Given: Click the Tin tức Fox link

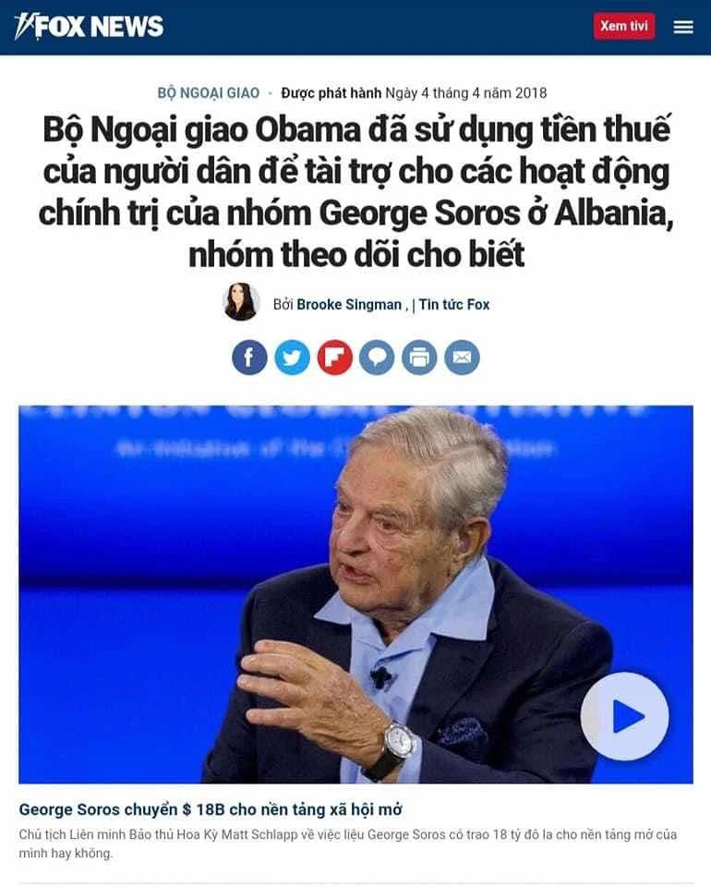Looking at the screenshot, I should (454, 304).
